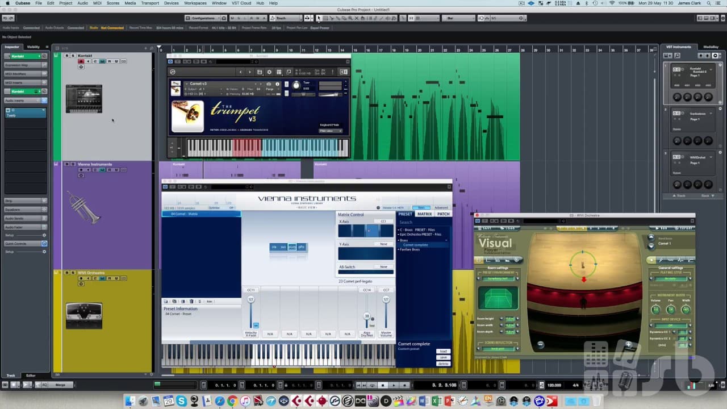The width and height of the screenshot is (727, 409).
Task: Select the '04 Cornet - Matrix' row
Action: tap(201, 214)
